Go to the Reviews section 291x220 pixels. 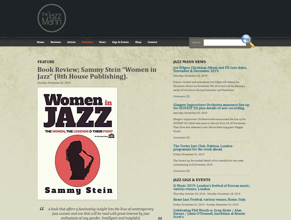(x=56, y=42)
